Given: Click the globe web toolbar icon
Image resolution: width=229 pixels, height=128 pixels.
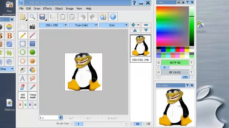Looking at the screenshot, I should [x=113, y=17].
